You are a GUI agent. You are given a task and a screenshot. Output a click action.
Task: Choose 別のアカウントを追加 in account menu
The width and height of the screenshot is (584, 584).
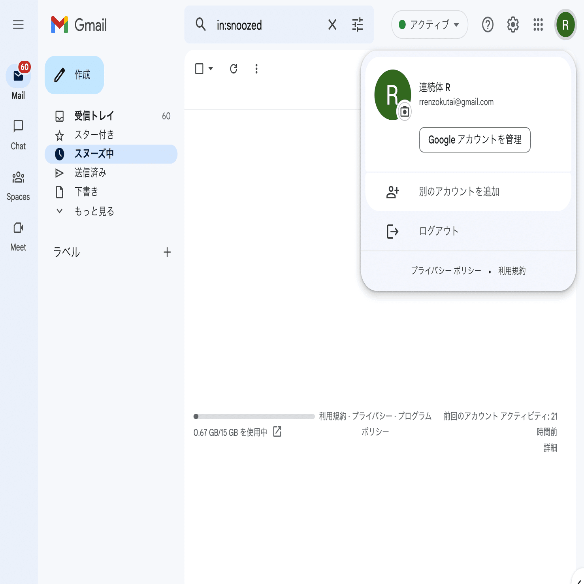click(x=459, y=192)
